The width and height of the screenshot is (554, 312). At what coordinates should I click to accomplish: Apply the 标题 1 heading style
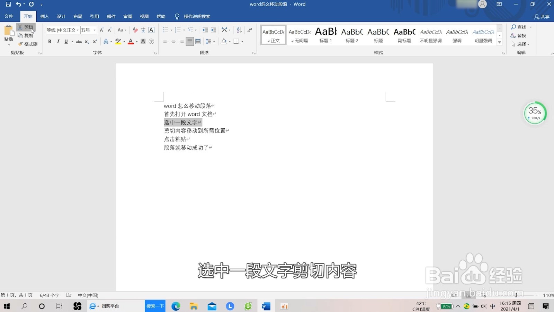click(326, 35)
